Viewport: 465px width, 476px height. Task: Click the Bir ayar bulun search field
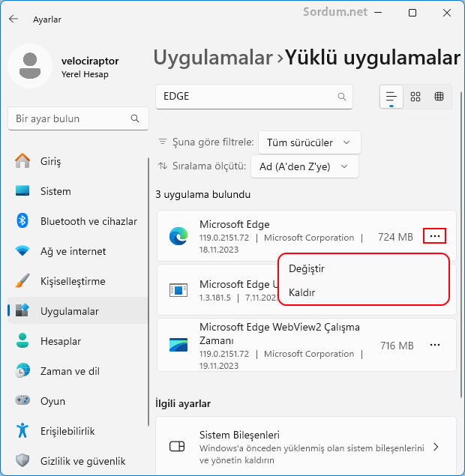point(78,118)
